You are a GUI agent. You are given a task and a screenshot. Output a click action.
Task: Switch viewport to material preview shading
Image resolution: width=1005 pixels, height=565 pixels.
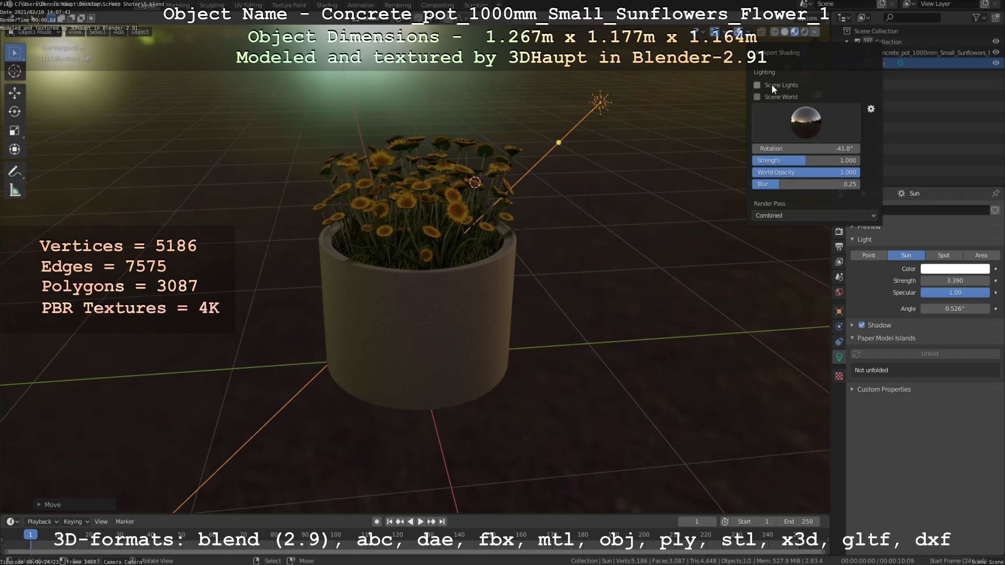click(794, 32)
